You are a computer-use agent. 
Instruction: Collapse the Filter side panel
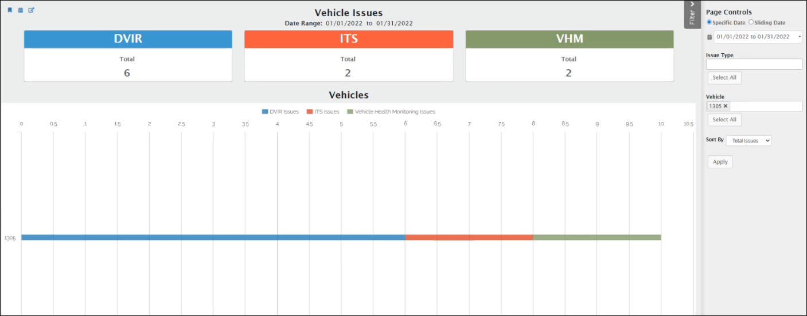coord(692,14)
